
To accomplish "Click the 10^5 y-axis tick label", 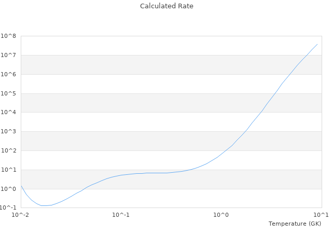I will pos(9,93).
